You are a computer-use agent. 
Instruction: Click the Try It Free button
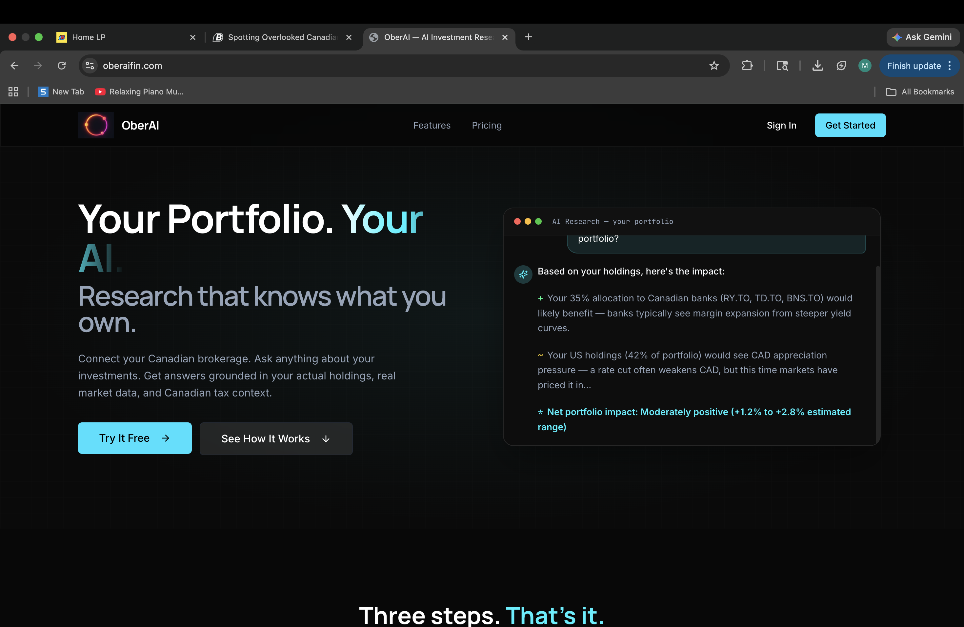click(134, 438)
